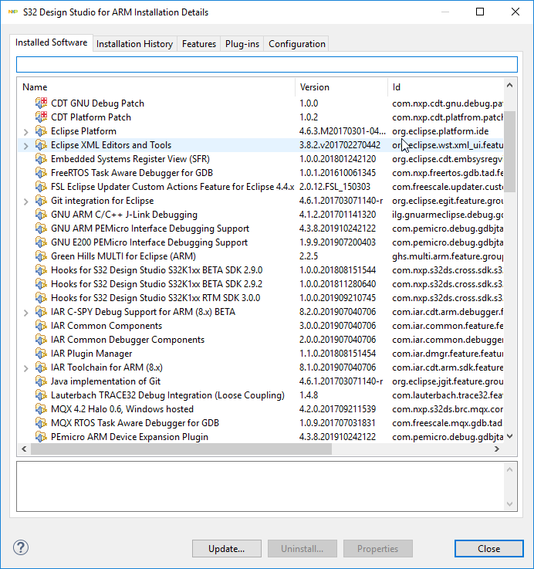The image size is (534, 569).
Task: Click the icon for Hooks RTM SDK 3.0.0
Action: click(41, 297)
